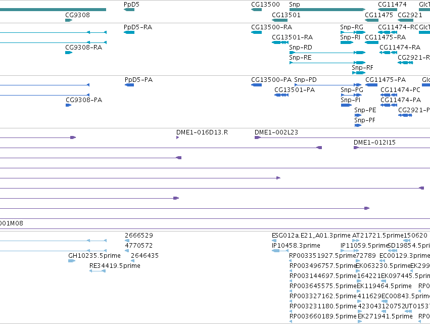Image resolution: width=430 pixels, height=324 pixels.
Task: Select the Snp gene label
Action: 295,5
